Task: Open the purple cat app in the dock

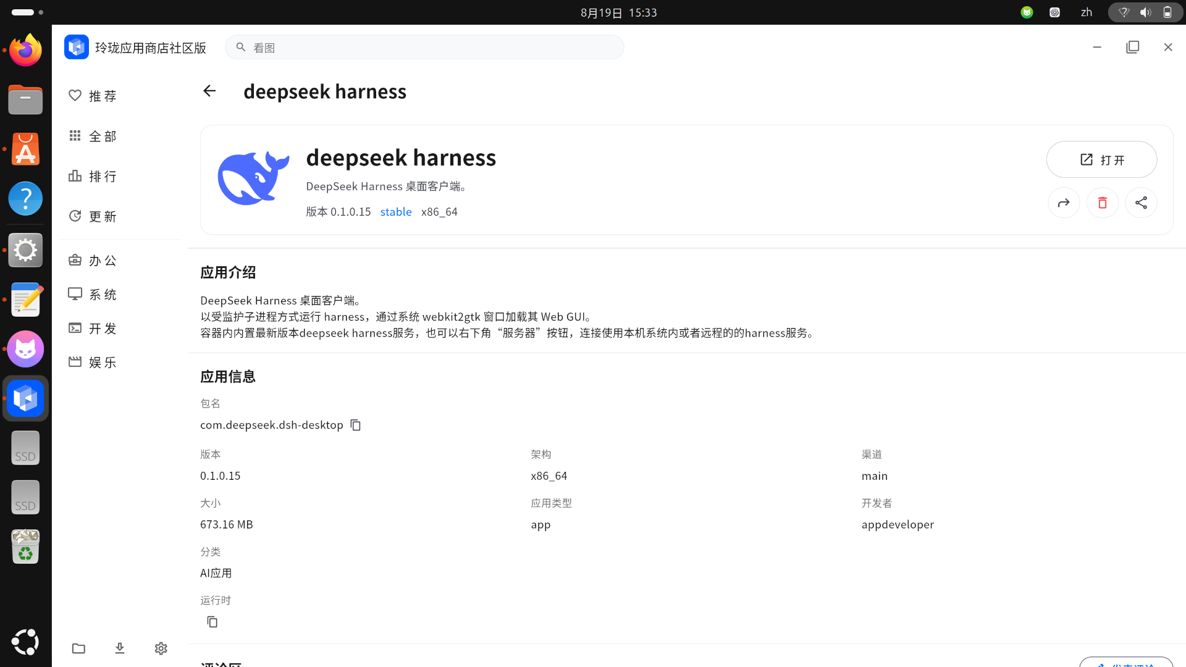Action: tap(25, 349)
